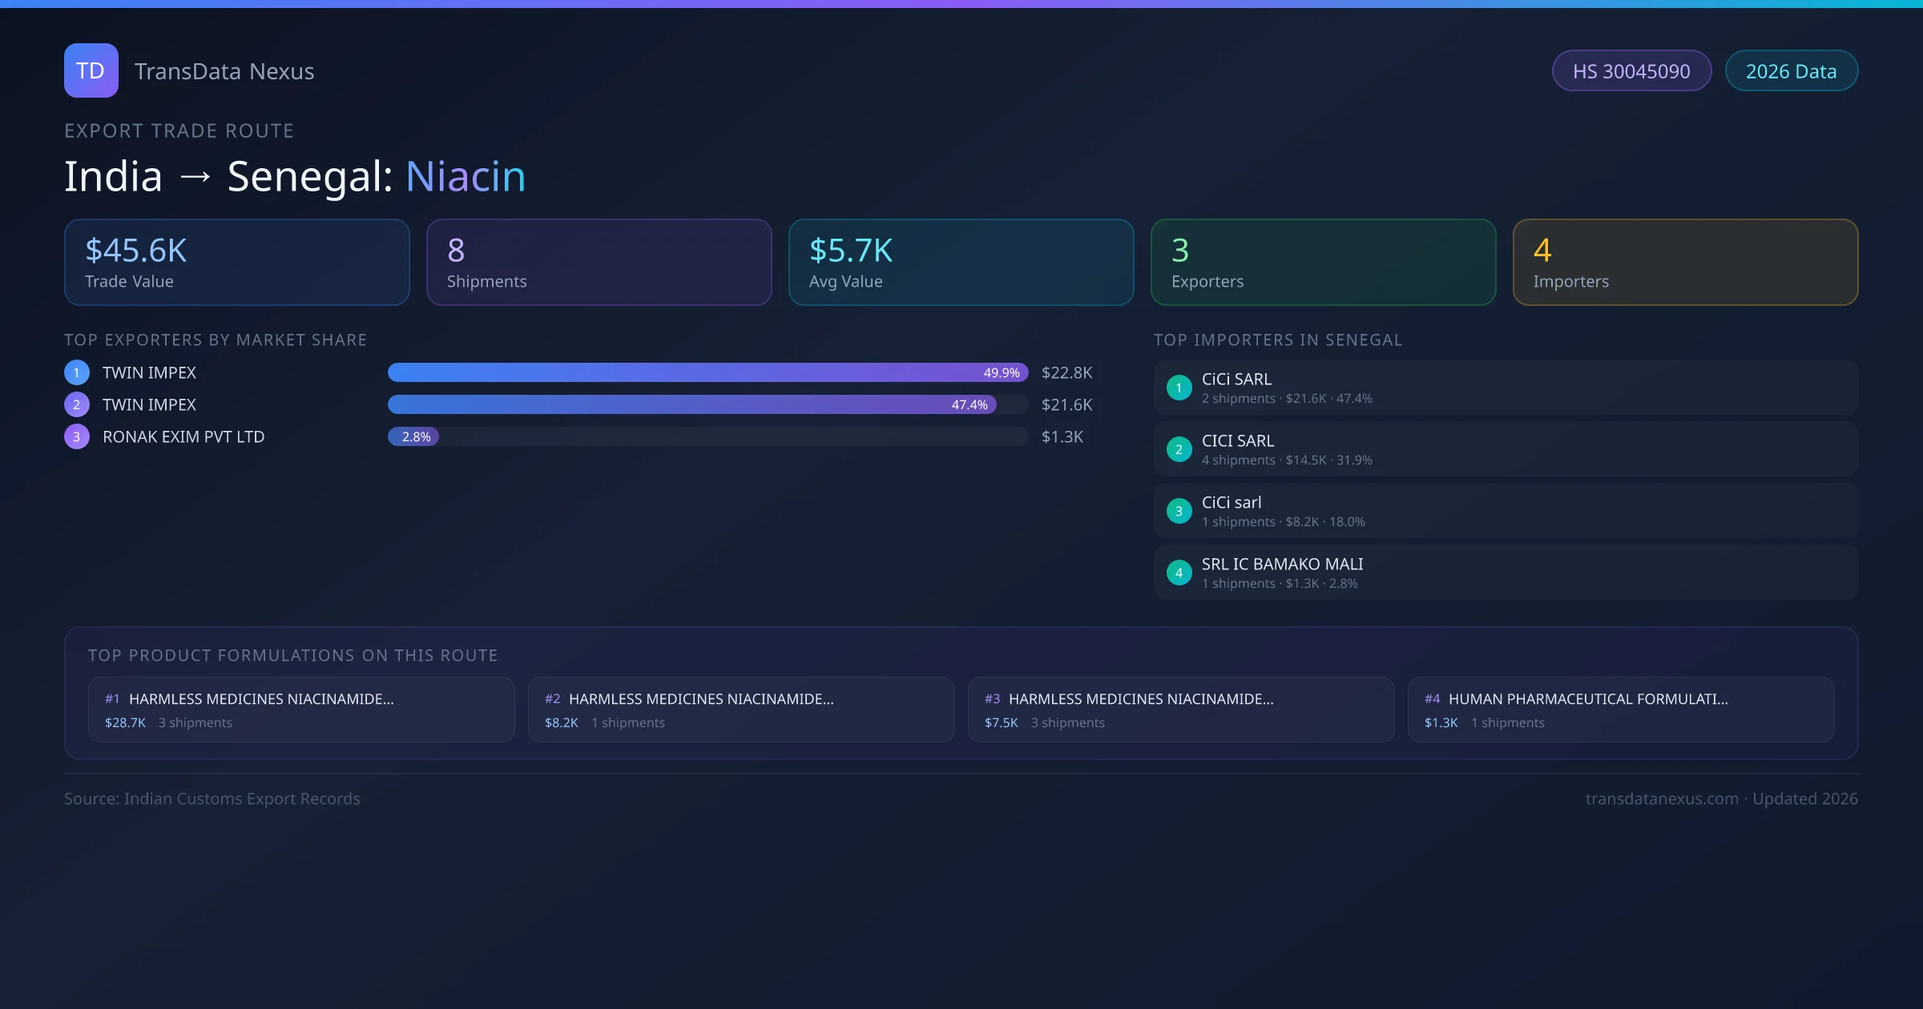Image resolution: width=1923 pixels, height=1009 pixels.
Task: Click the 49.9% market share bar
Action: click(707, 372)
